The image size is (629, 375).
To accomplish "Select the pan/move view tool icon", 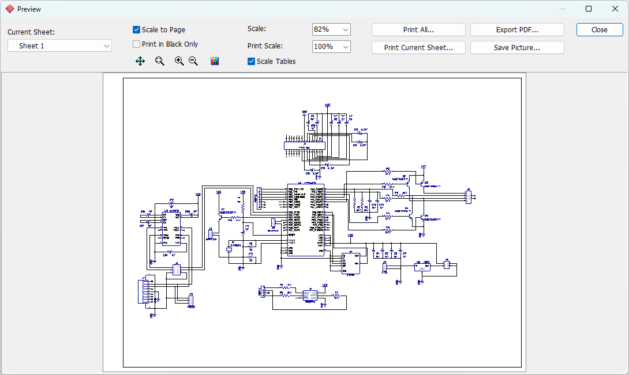I will point(140,61).
